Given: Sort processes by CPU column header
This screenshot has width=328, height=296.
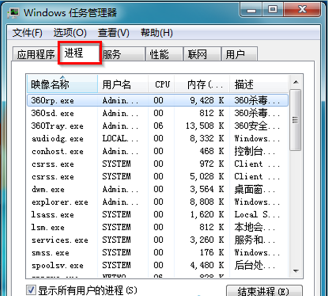Looking at the screenshot, I should click(161, 84).
